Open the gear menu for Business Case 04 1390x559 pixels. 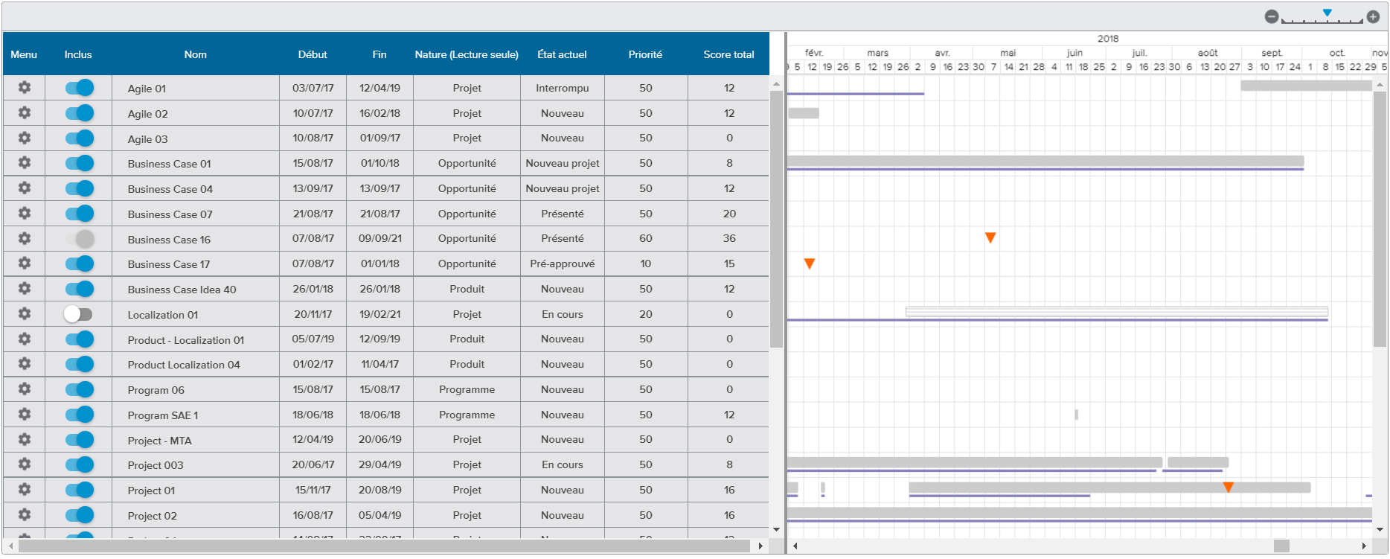point(25,188)
